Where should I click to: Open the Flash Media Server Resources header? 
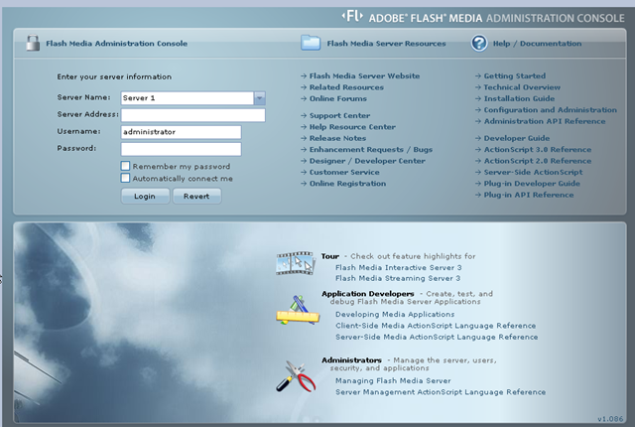386,44
